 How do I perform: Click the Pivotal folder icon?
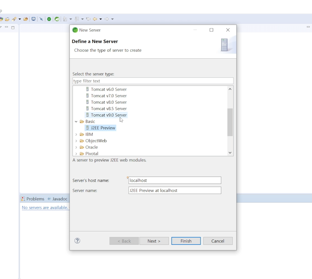[82, 154]
